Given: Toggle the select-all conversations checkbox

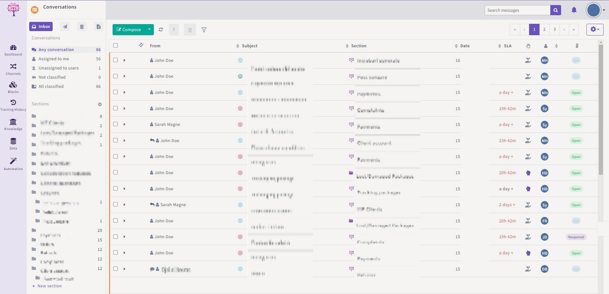Looking at the screenshot, I should point(115,45).
